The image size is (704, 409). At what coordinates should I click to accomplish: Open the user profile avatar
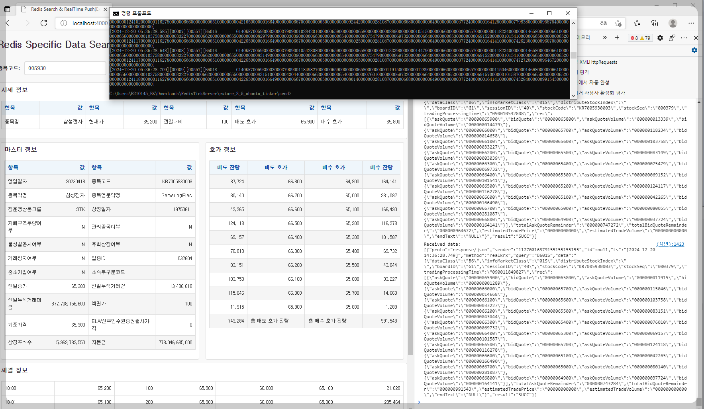click(673, 23)
